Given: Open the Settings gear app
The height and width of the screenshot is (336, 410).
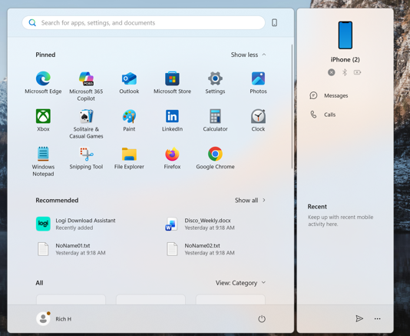Looking at the screenshot, I should point(215,83).
